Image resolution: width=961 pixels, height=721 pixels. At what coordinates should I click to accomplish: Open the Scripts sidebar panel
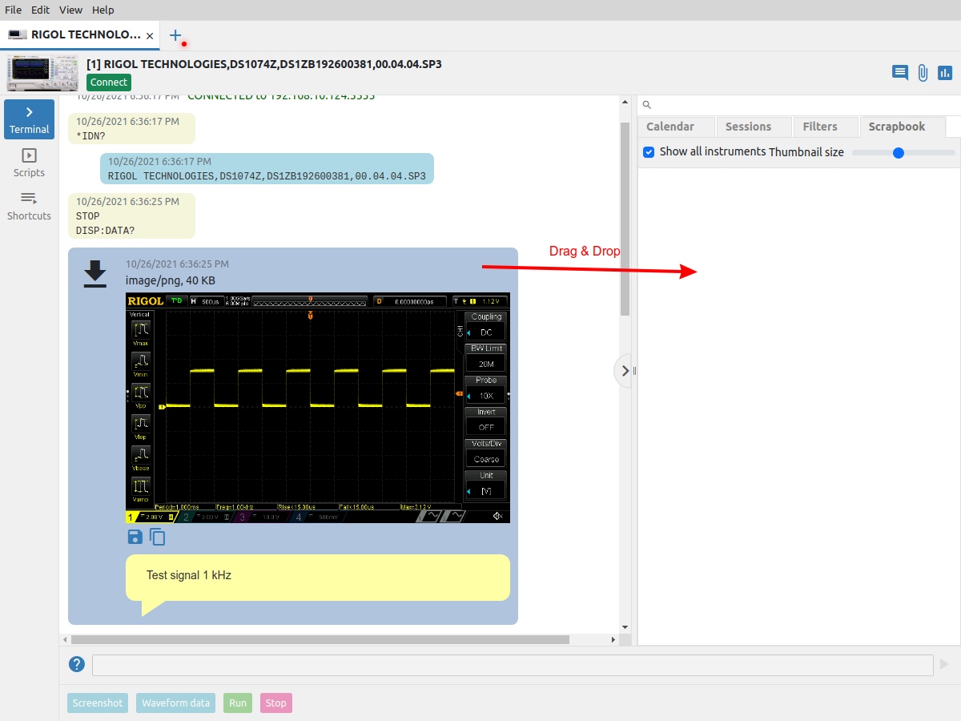tap(29, 163)
